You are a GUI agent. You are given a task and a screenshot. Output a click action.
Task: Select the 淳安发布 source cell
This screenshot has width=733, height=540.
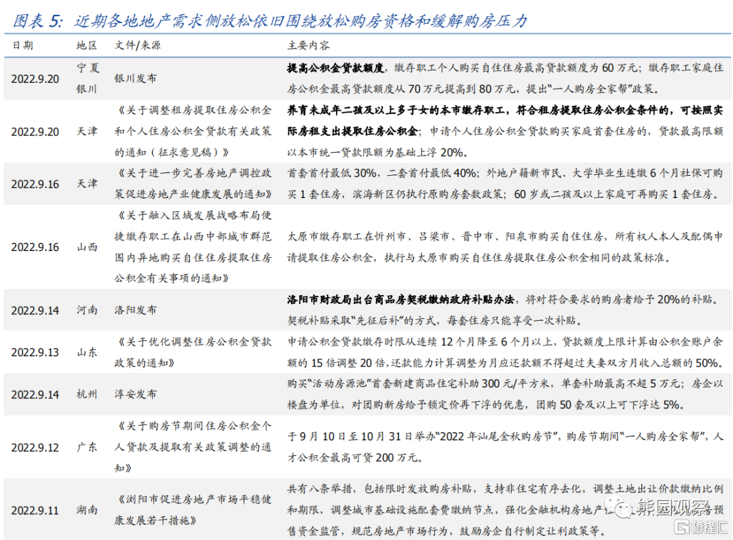click(x=136, y=394)
